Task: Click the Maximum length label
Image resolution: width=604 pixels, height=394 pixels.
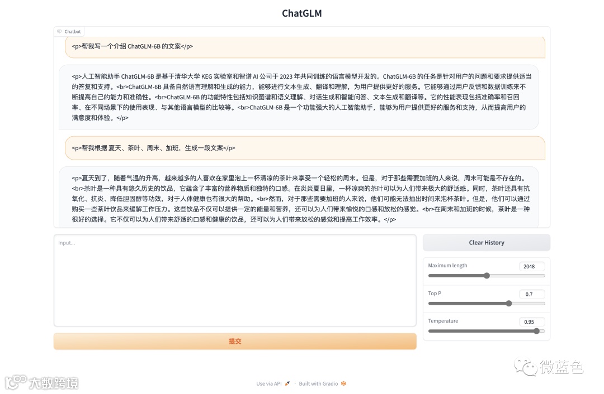Action: coord(447,265)
